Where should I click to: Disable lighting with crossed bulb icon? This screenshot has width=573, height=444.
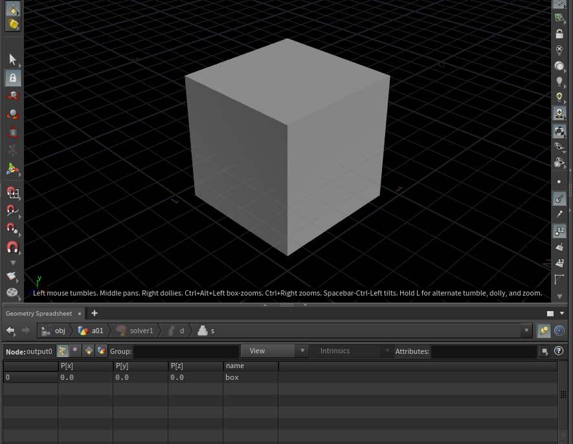point(559,50)
